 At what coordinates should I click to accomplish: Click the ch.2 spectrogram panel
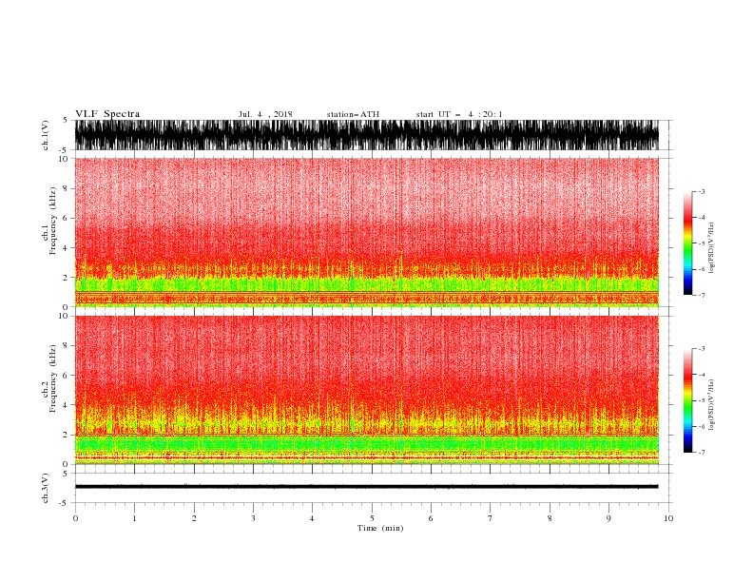tap(367, 390)
